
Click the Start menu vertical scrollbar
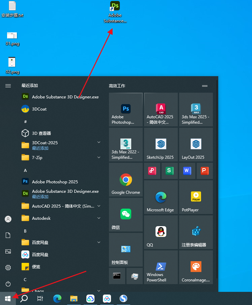(x=217, y=179)
